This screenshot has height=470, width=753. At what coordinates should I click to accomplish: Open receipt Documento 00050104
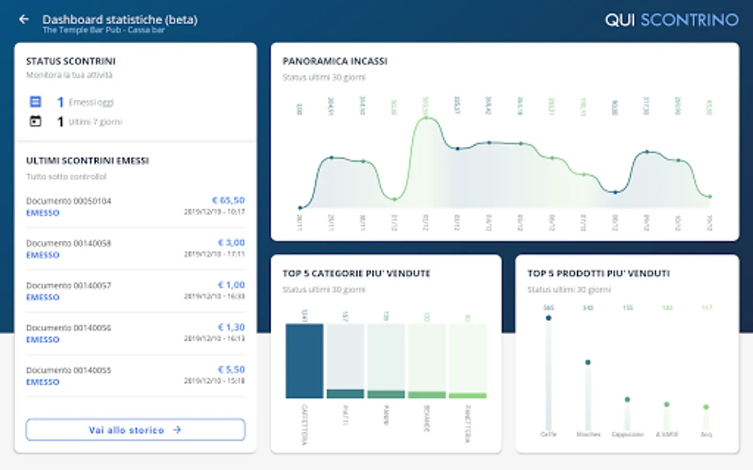(69, 201)
